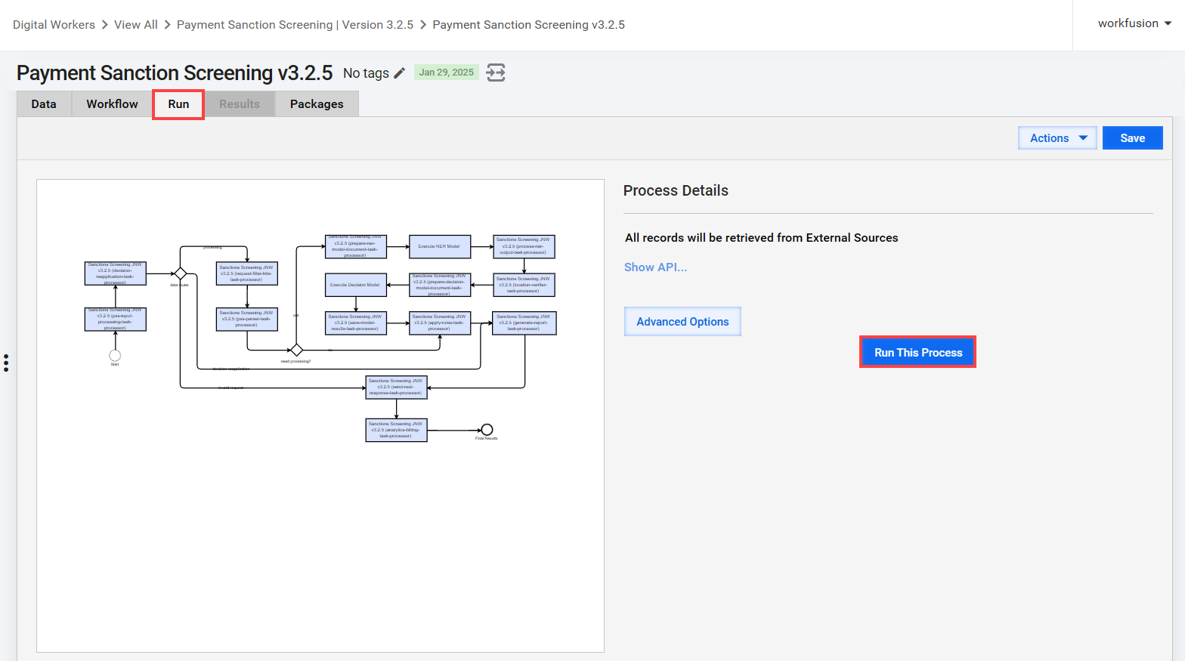
Task: Click the workflow sync icon beside the date
Action: click(x=496, y=73)
